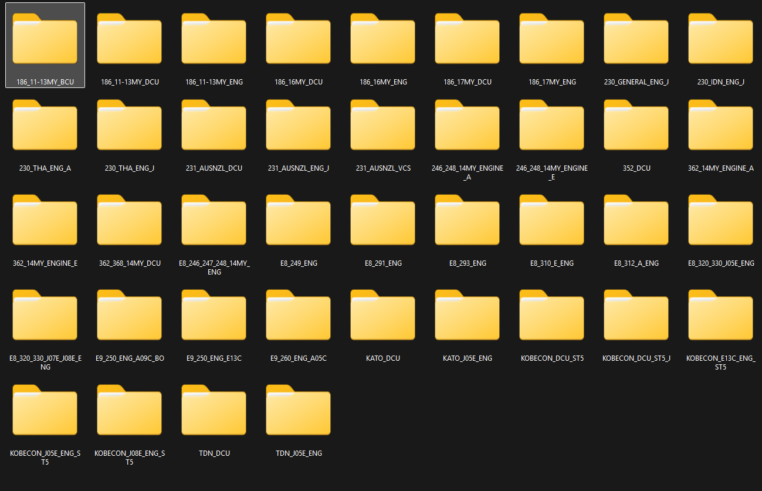Click the KOBECON_J05E_ENG_ST5 folder icon
The image size is (762, 491).
coord(45,409)
